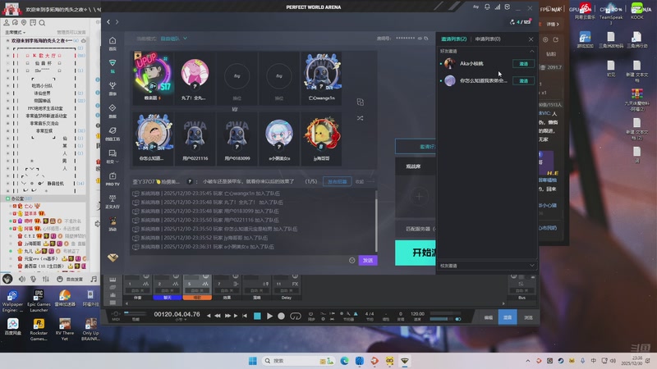This screenshot has width=657, height=369.
Task: Copy the room number with the copy icon
Action: click(426, 39)
